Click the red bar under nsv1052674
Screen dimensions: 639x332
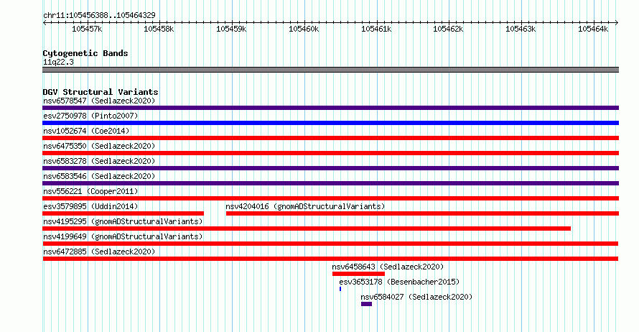pos(330,138)
